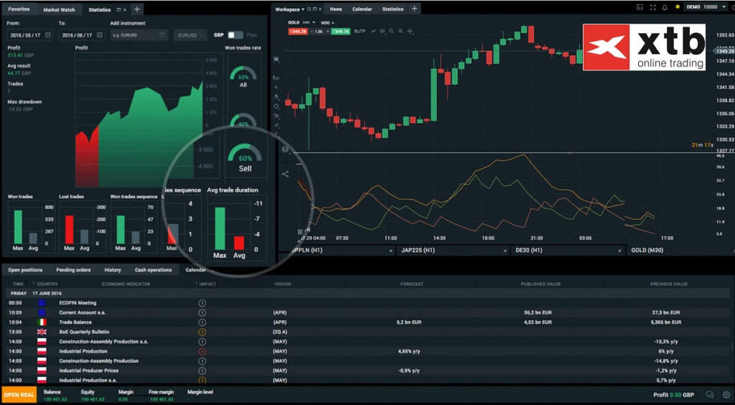
Task: Click the yellow connection status indicator
Action: [x=678, y=7]
